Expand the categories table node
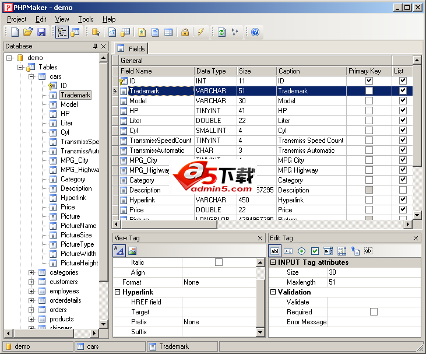 coord(31,272)
